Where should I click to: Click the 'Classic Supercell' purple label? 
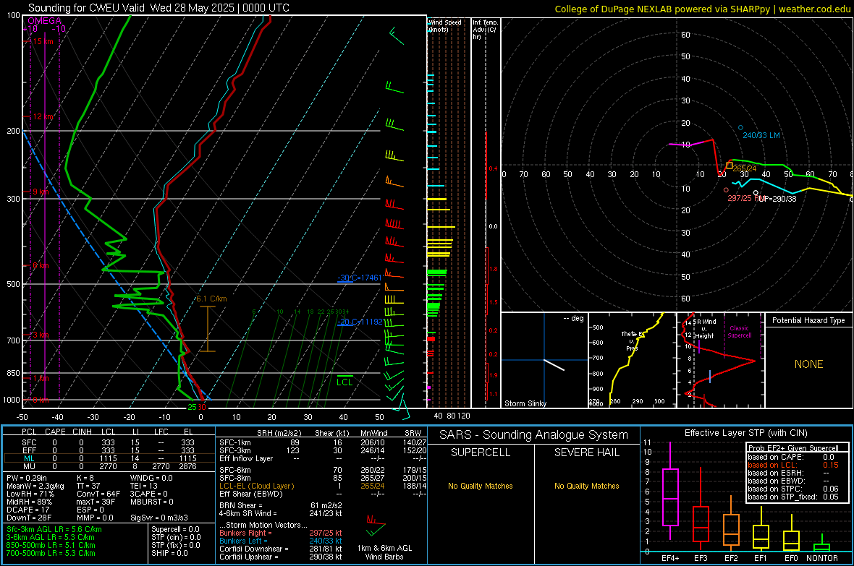(x=740, y=332)
